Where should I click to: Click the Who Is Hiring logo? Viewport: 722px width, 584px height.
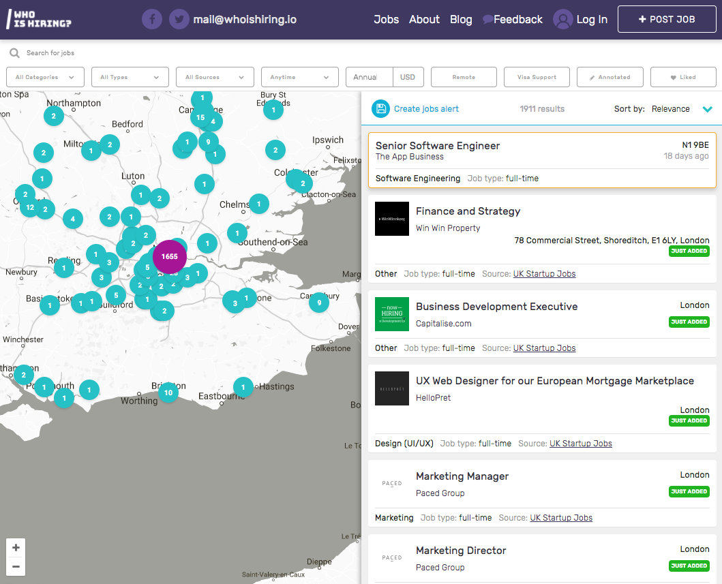click(x=39, y=20)
